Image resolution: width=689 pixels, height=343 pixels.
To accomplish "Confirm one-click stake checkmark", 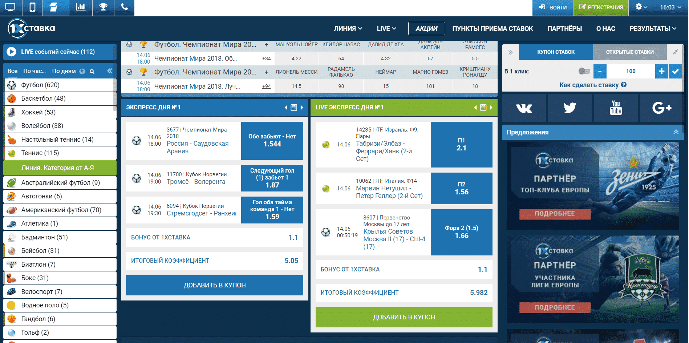I will point(675,71).
